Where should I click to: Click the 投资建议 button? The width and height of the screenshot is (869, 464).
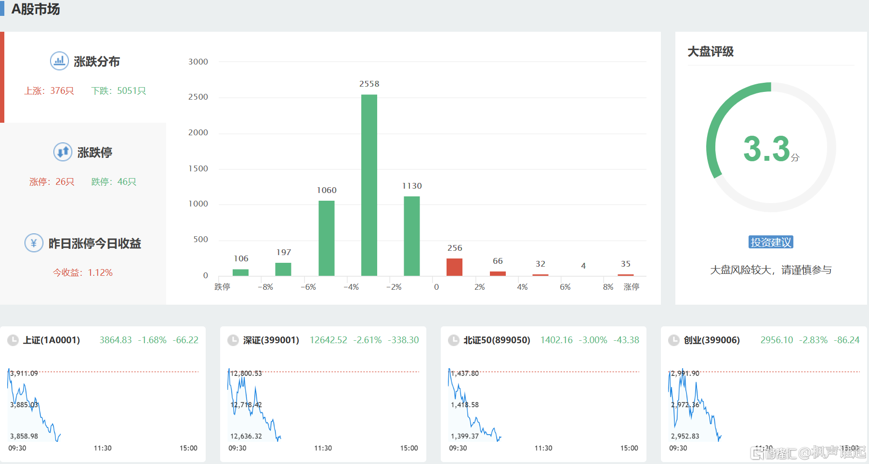771,242
